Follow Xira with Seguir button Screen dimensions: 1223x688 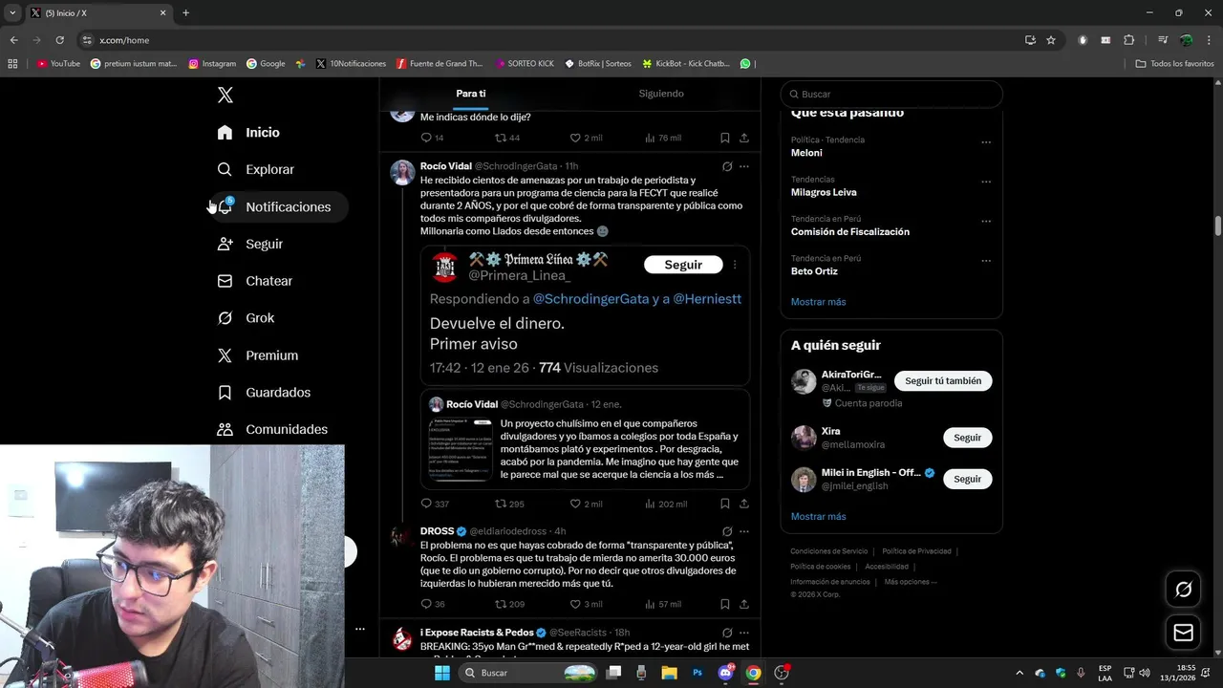967,438
